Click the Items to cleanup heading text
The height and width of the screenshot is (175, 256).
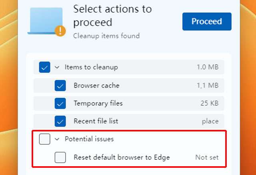[x=91, y=67]
